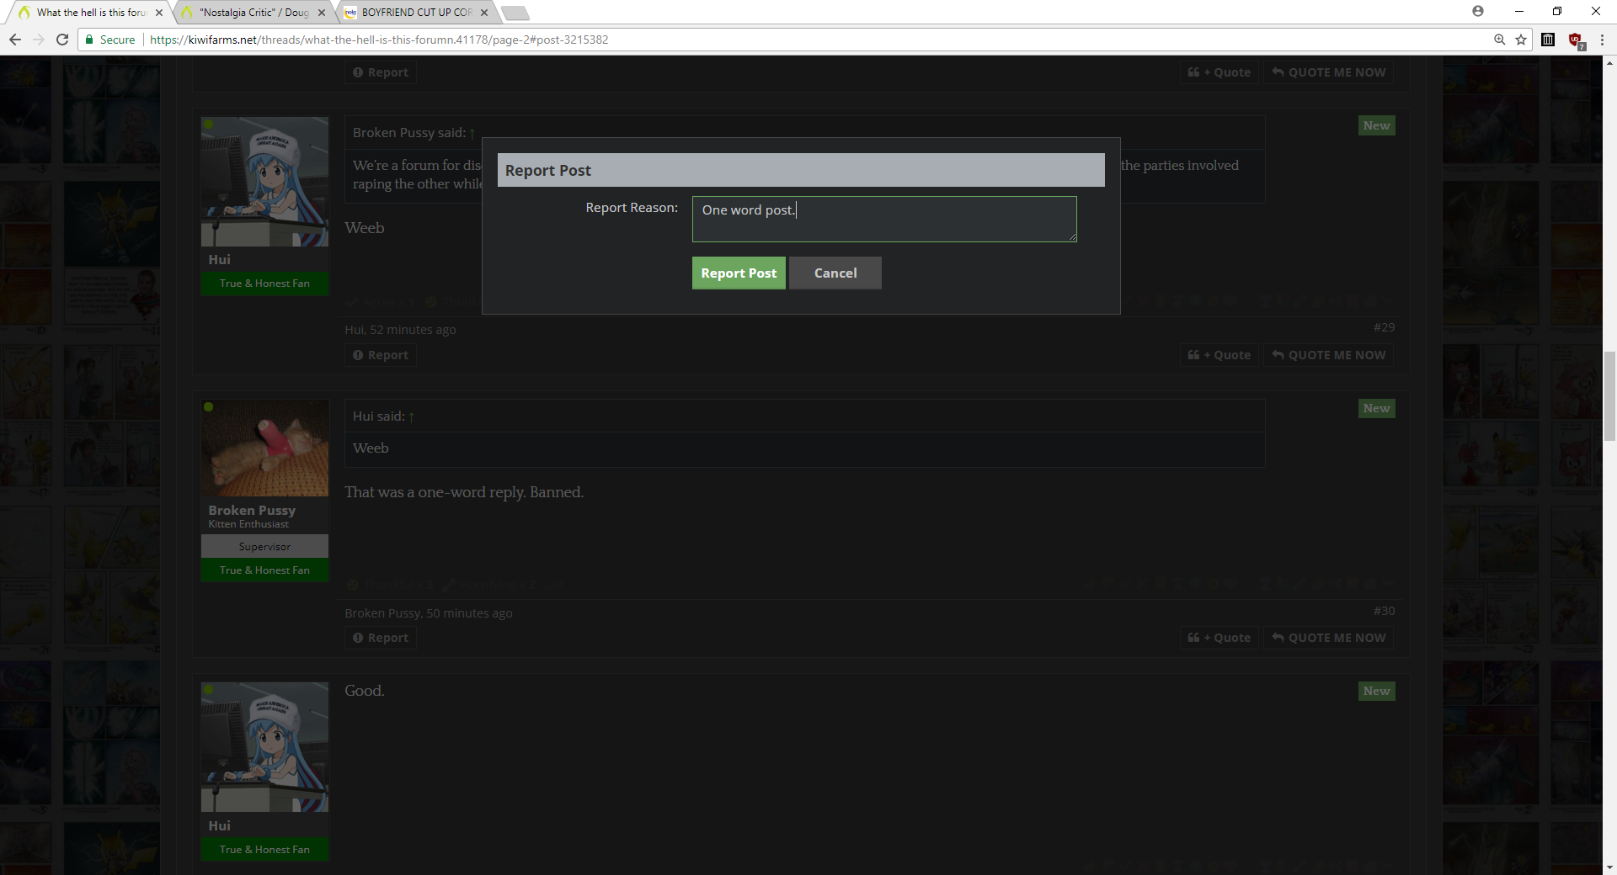Click the browser back arrow
This screenshot has height=875, width=1617.
(15, 40)
